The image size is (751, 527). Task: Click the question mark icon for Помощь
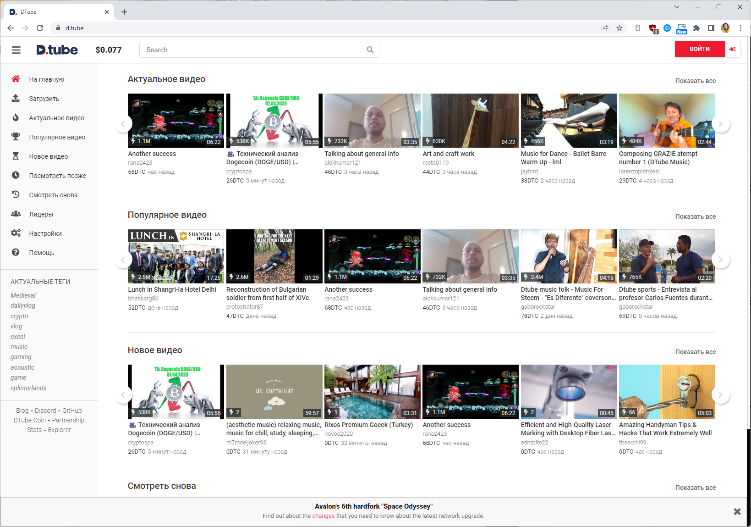coord(16,252)
